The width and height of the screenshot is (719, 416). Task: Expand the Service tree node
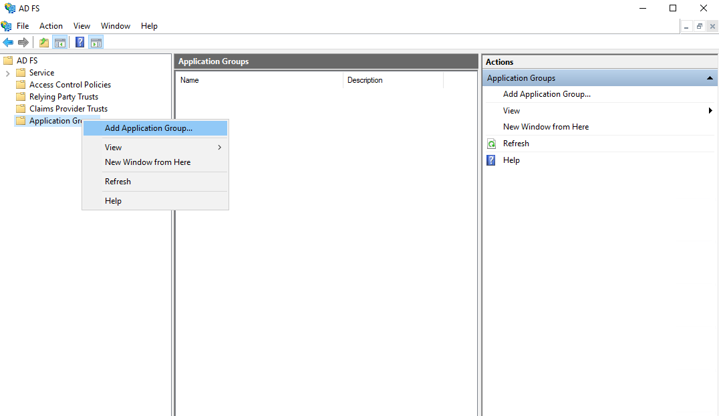[7, 73]
